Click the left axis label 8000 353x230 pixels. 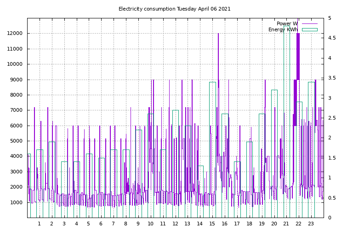(x=16, y=95)
